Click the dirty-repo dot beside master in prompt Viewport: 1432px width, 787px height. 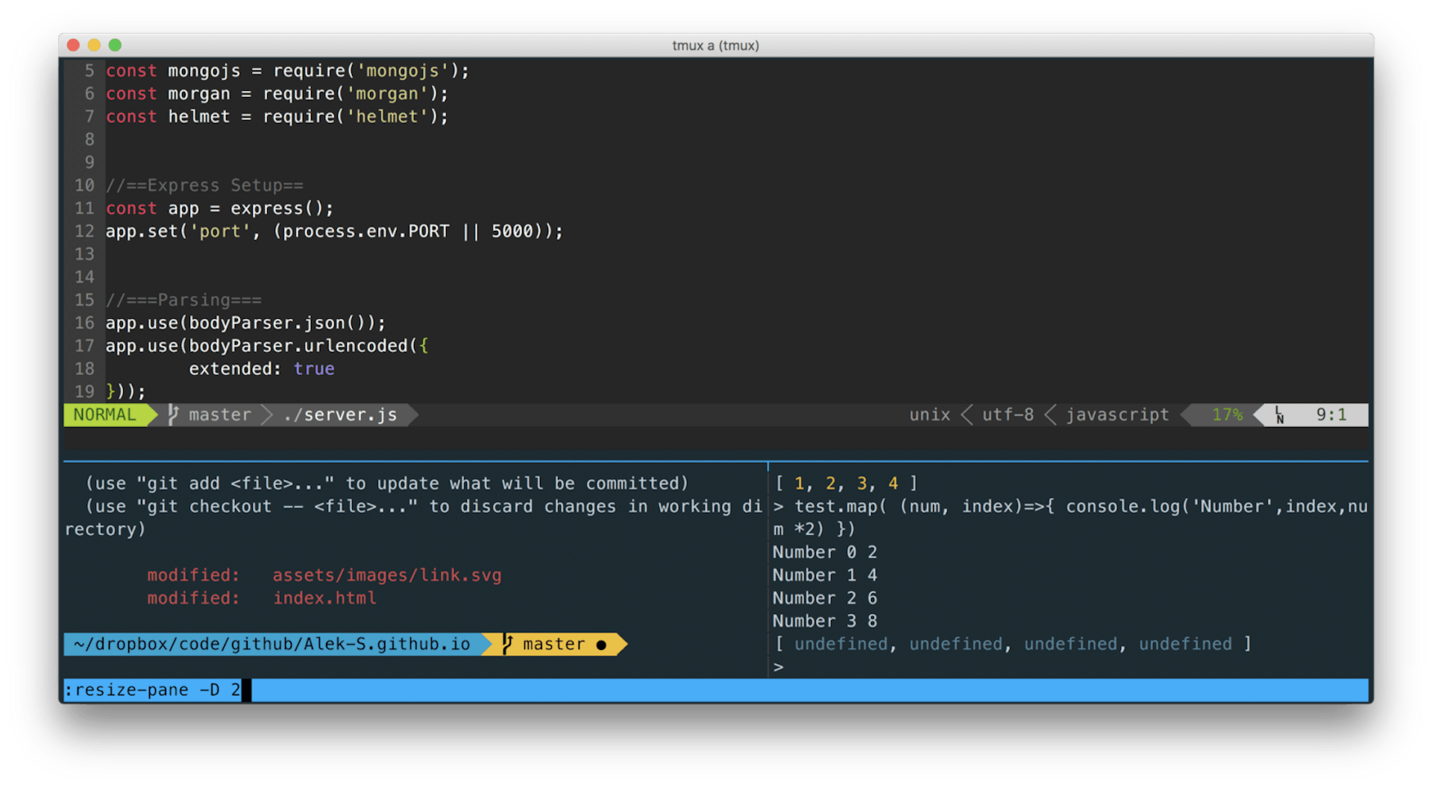pyautogui.click(x=601, y=644)
